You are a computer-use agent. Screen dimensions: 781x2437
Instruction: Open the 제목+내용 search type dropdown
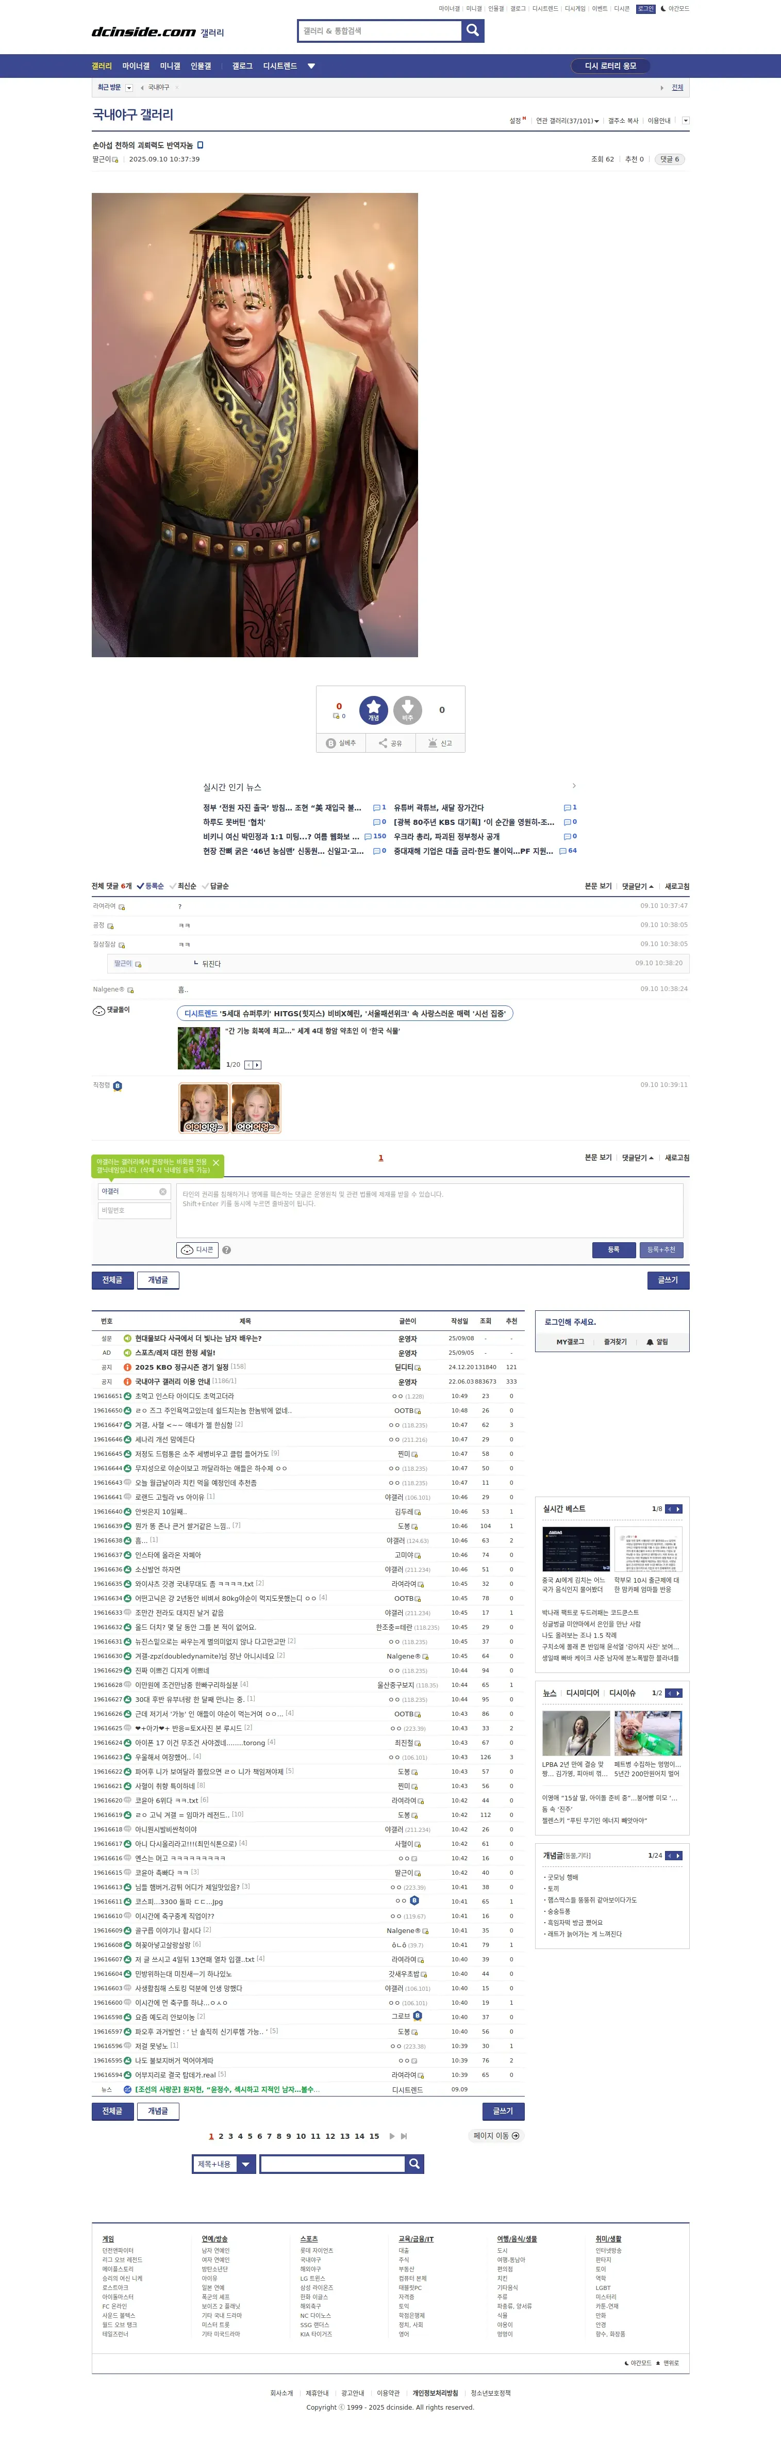point(224,2164)
